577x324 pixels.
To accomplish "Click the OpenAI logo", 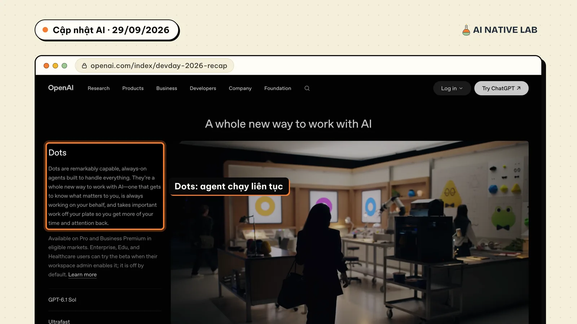I will click(61, 88).
